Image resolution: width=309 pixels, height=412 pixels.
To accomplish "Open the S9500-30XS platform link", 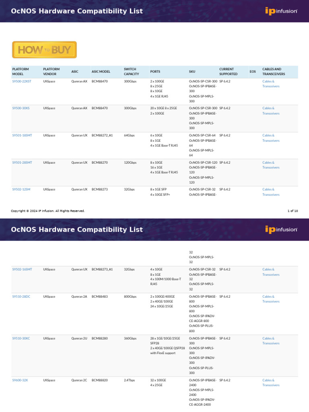I will pyautogui.click(x=21, y=108).
